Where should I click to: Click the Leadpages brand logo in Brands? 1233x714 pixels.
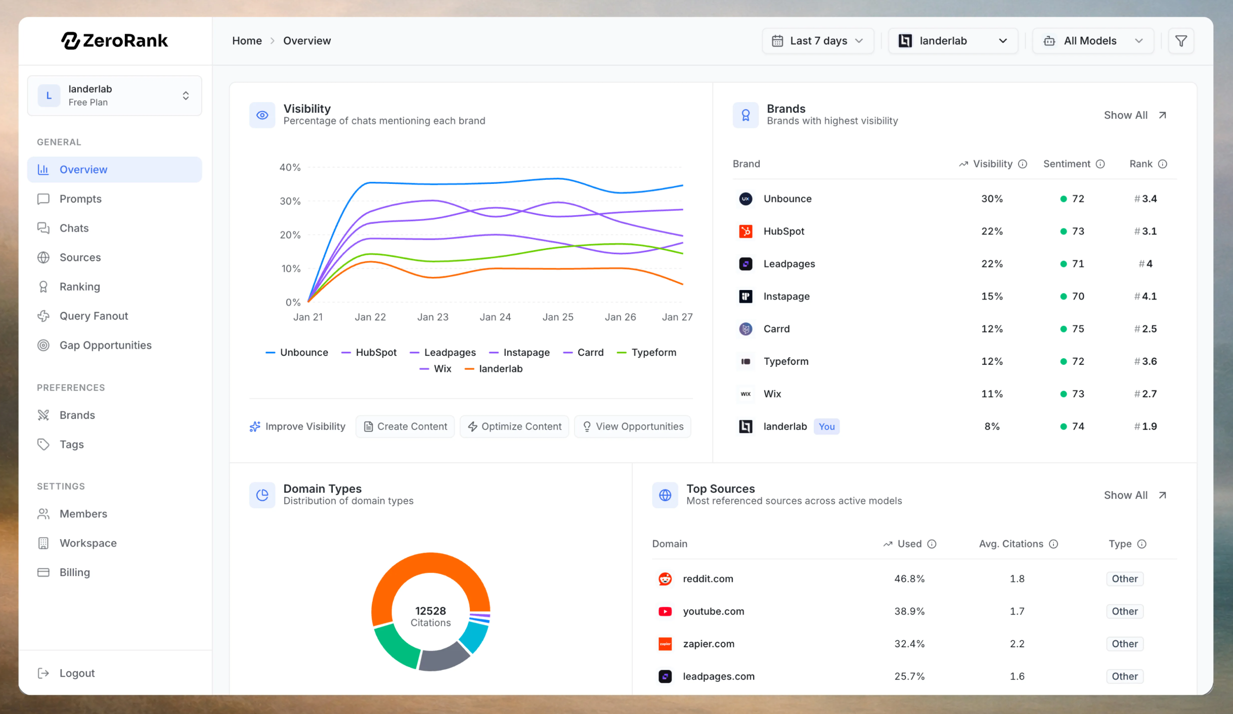745,264
